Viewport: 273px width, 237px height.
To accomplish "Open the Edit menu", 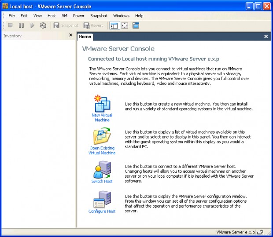I will 24,16.
